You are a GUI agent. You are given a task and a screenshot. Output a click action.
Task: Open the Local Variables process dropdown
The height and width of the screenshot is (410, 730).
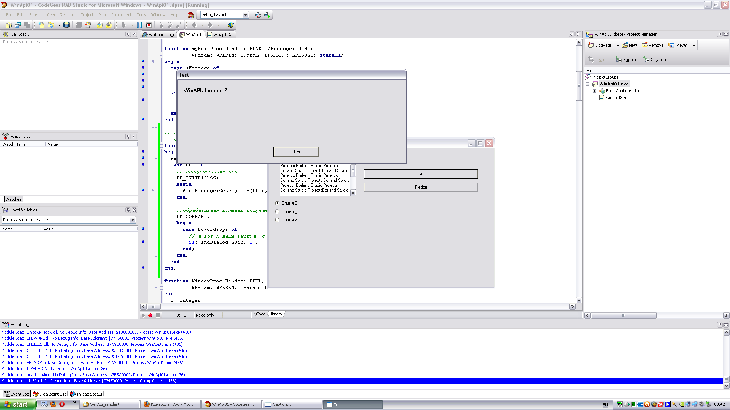(x=133, y=220)
